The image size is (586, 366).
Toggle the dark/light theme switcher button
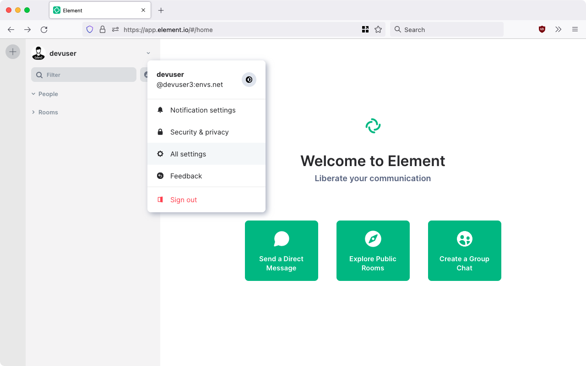tap(249, 80)
